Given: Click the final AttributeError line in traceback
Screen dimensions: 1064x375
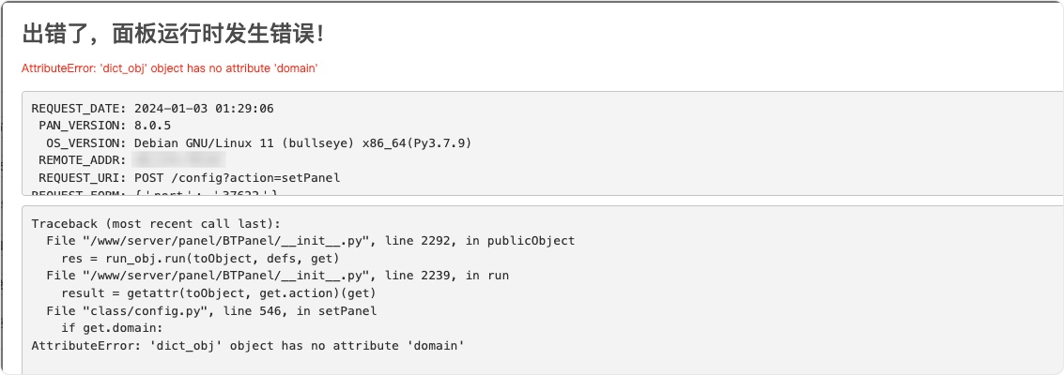Looking at the screenshot, I should (x=248, y=346).
